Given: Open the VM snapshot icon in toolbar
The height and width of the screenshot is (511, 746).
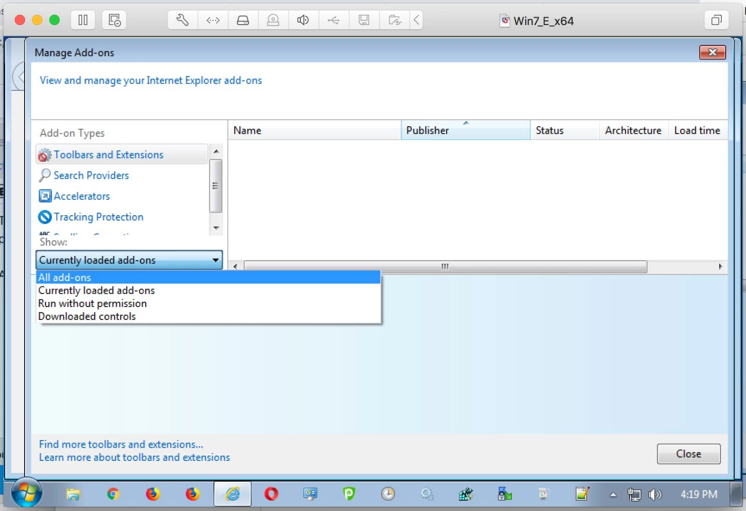Looking at the screenshot, I should 114,20.
